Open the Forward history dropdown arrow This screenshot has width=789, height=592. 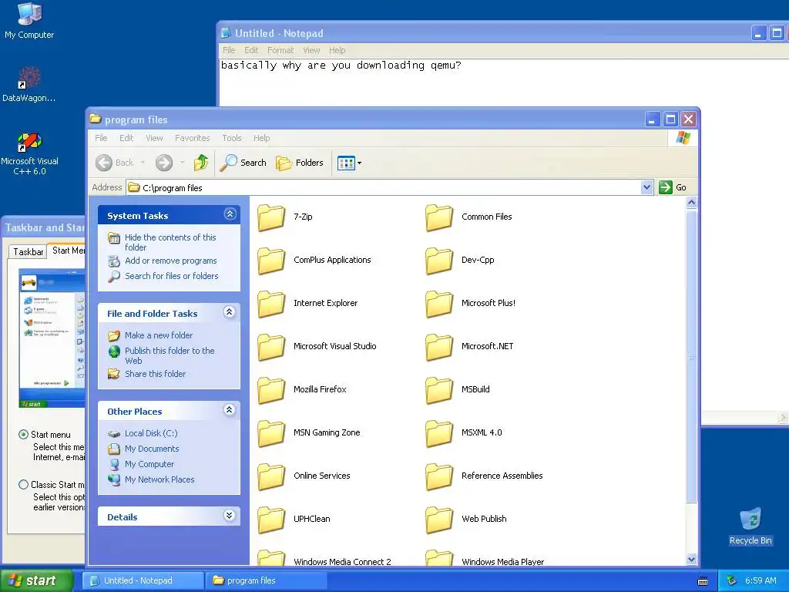tap(182, 163)
